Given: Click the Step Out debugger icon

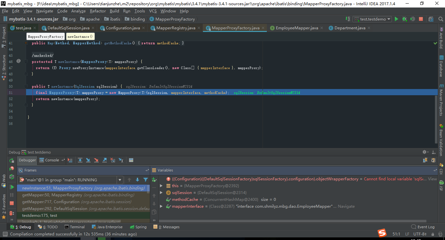Looking at the screenshot, I should coord(105,160).
